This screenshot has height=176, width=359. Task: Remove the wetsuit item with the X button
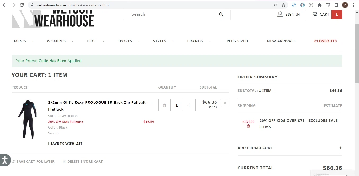click(x=225, y=103)
